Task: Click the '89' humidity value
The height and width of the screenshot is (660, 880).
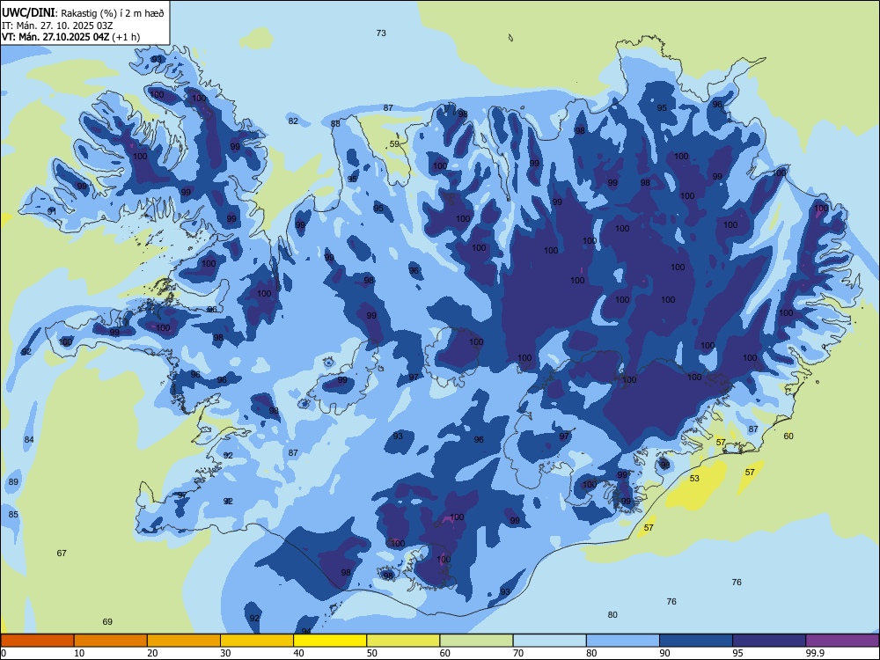Action: 13,481
